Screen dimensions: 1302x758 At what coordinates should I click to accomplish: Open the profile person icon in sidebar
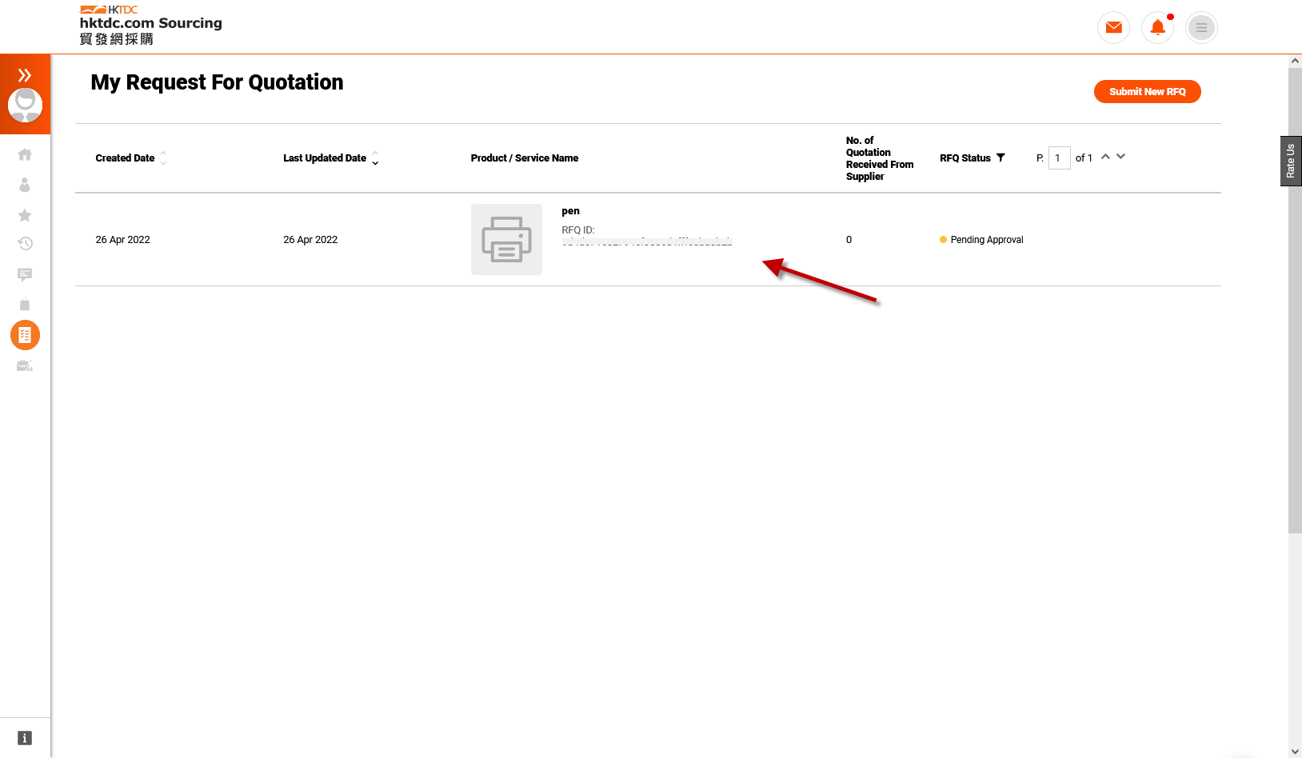(25, 185)
